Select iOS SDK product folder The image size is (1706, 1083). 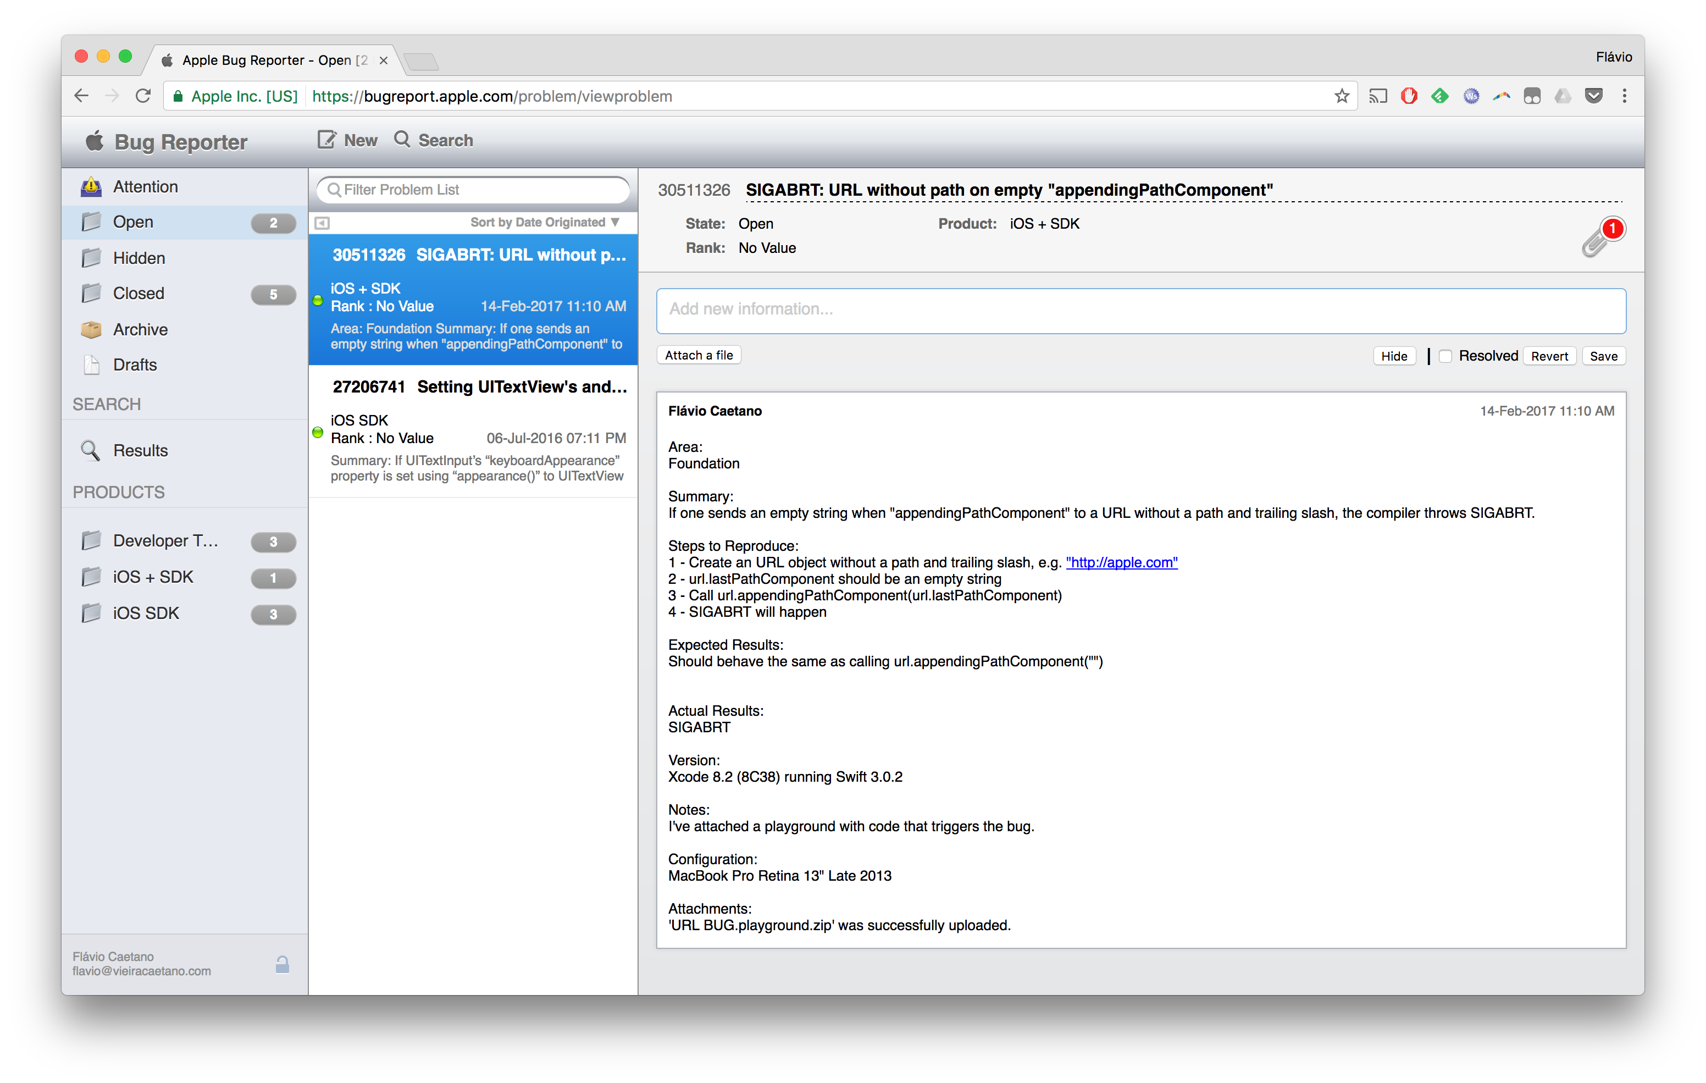[x=184, y=613]
